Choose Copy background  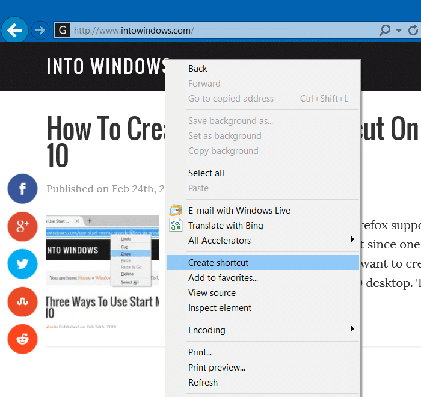(263, 151)
